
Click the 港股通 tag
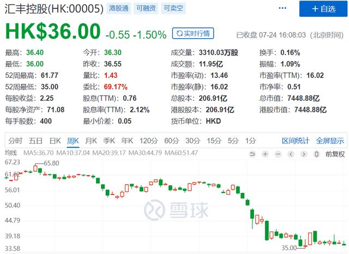coord(119,9)
